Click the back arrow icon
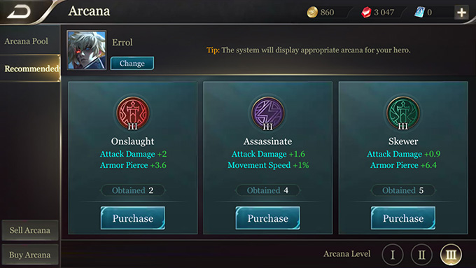The width and height of the screenshot is (476, 268). [x=19, y=12]
